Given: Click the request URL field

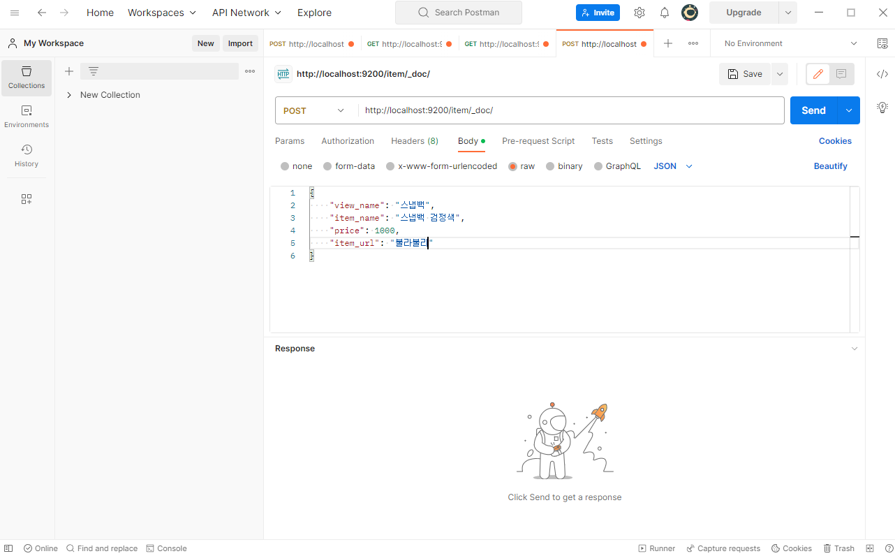Looking at the screenshot, I should [x=570, y=110].
